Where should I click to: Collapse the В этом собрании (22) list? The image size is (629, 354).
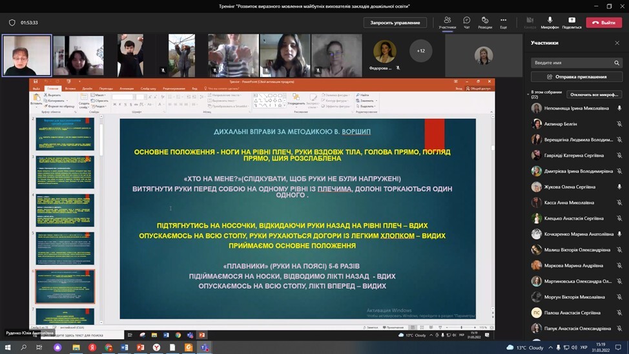coord(528,94)
